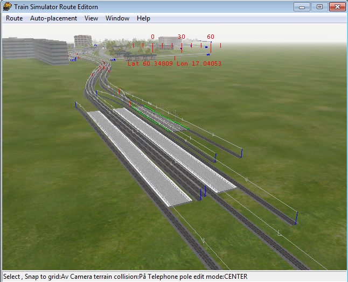Close the Route Editor window
The image size is (348, 282).
pos(337,6)
